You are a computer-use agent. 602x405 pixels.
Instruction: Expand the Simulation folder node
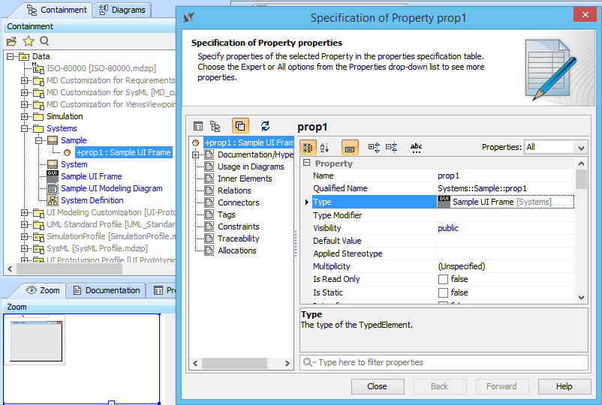click(x=25, y=116)
